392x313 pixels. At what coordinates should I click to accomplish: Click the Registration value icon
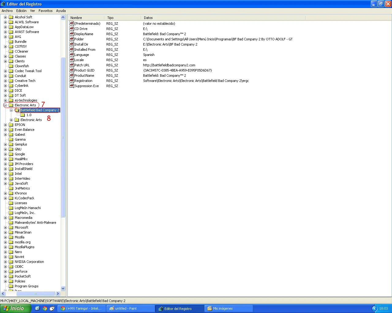pos(72,81)
